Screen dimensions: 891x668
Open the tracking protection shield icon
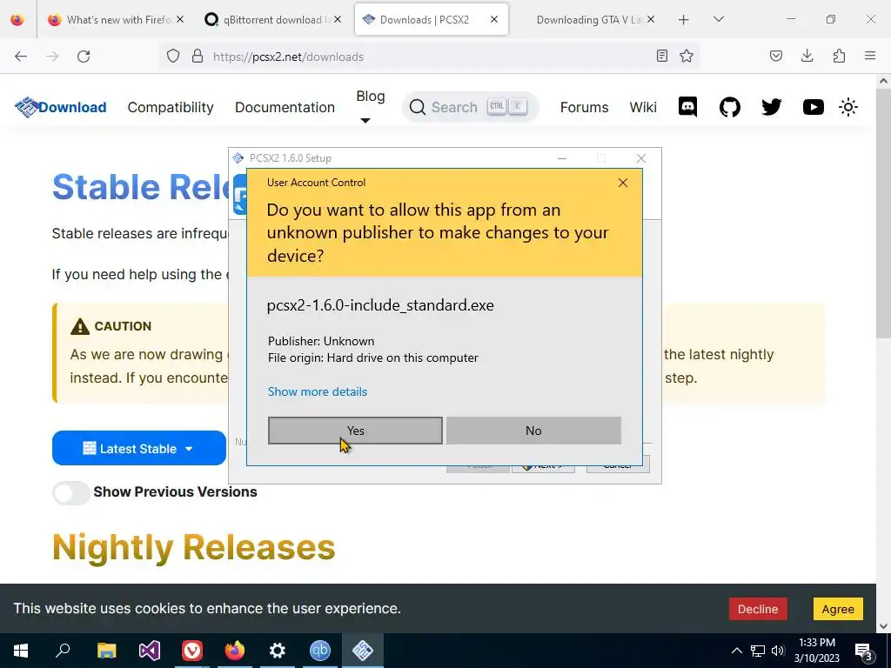tap(173, 57)
